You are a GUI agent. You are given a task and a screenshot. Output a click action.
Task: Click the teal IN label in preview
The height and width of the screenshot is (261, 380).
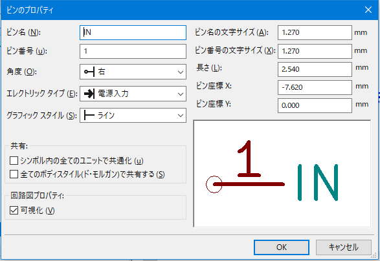(x=318, y=182)
